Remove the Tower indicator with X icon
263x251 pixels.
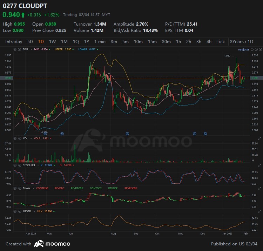pos(19,188)
